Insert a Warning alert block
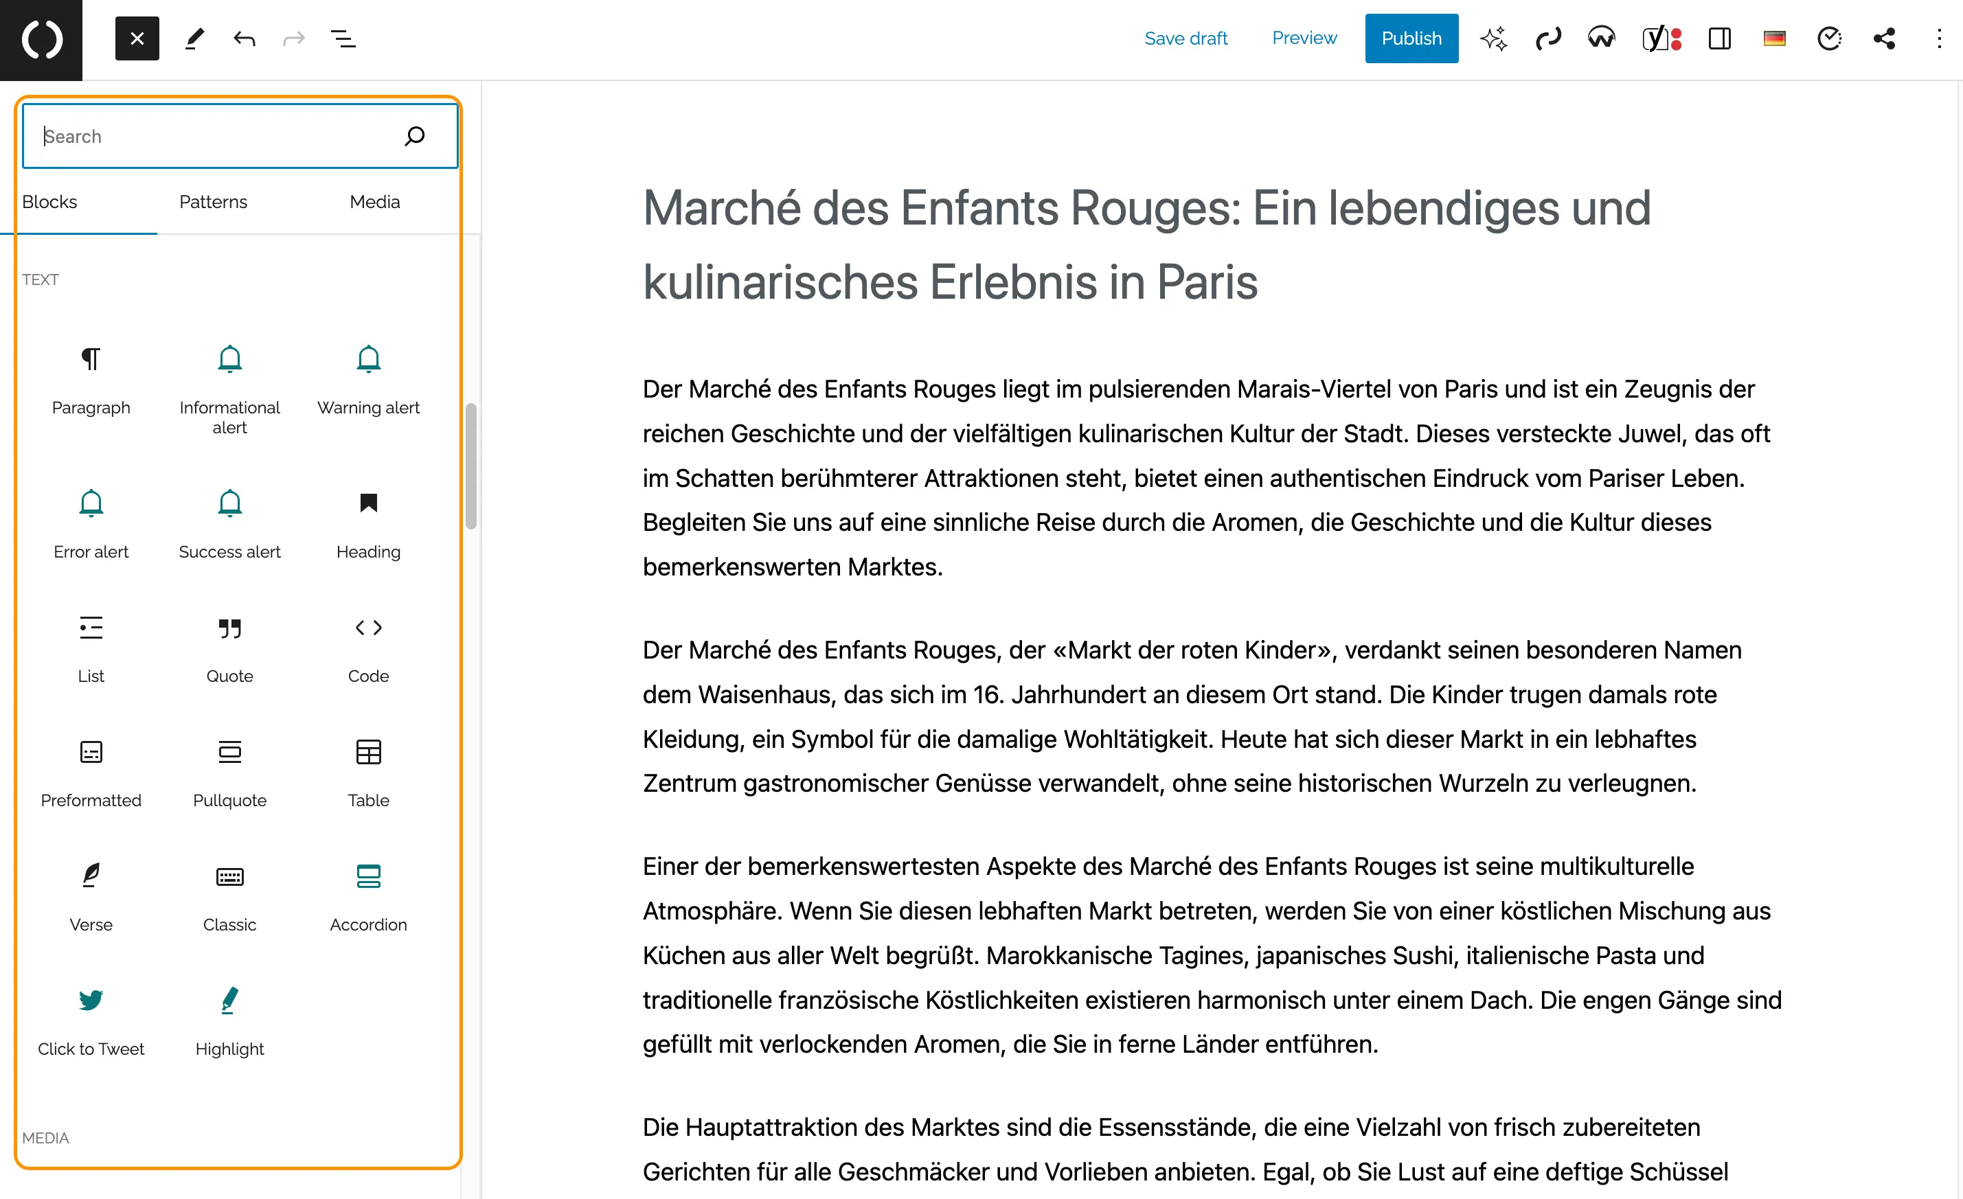 coord(368,382)
